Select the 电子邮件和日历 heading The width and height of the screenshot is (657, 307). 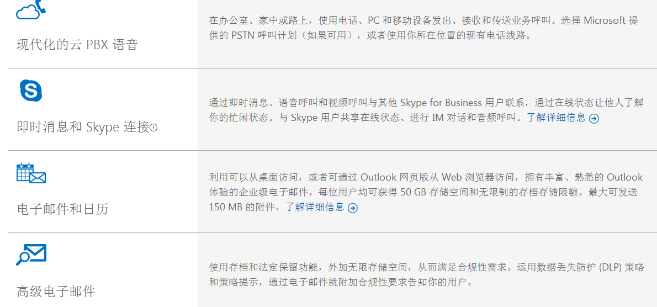[62, 209]
